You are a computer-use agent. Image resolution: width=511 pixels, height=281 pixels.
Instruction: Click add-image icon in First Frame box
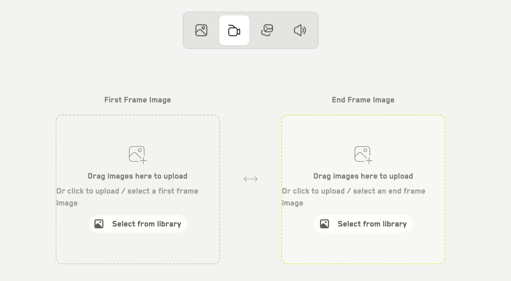[x=138, y=155]
